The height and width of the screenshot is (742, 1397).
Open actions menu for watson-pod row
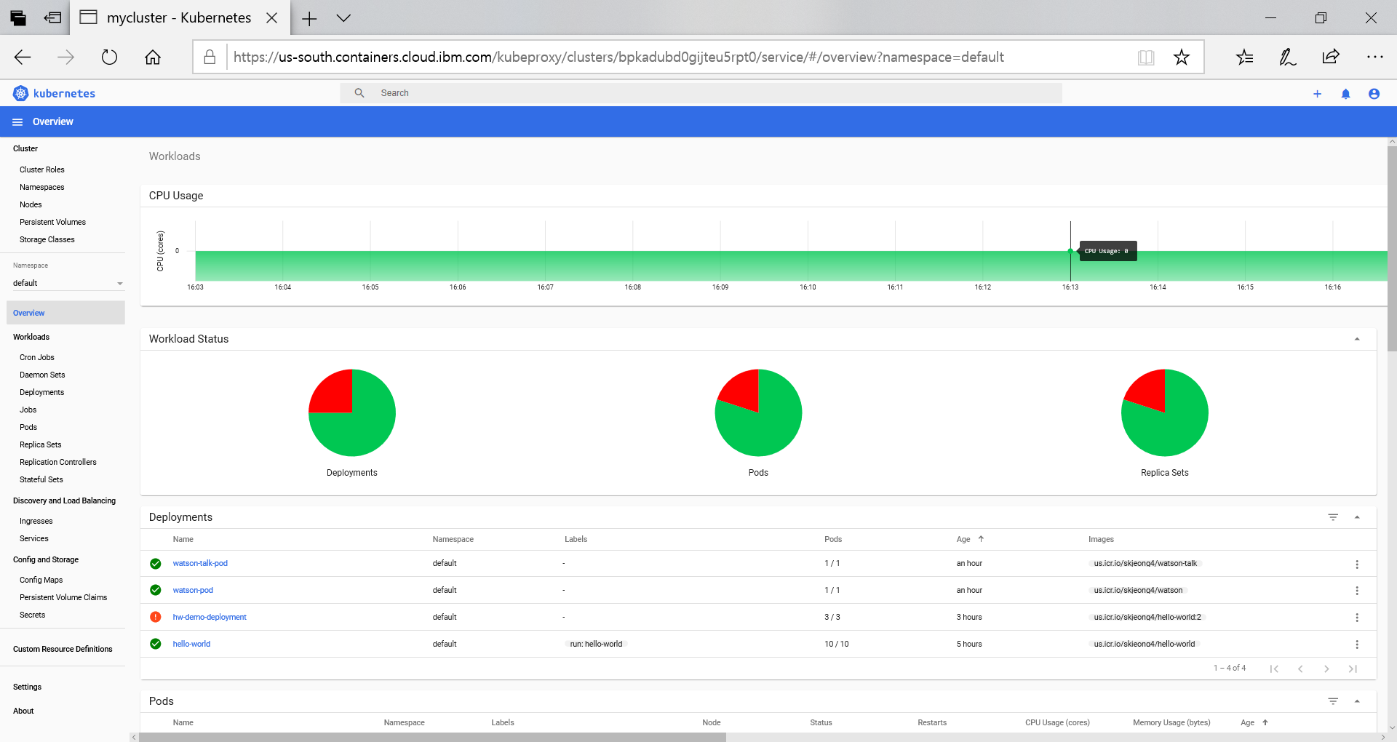click(1357, 591)
